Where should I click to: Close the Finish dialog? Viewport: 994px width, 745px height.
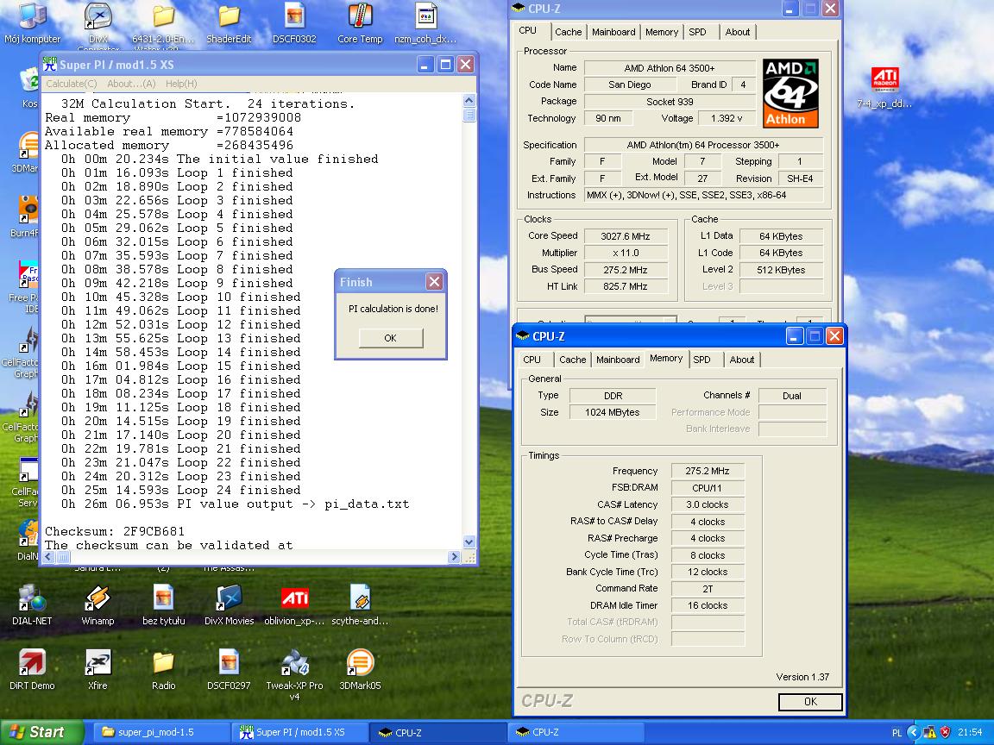tap(434, 282)
